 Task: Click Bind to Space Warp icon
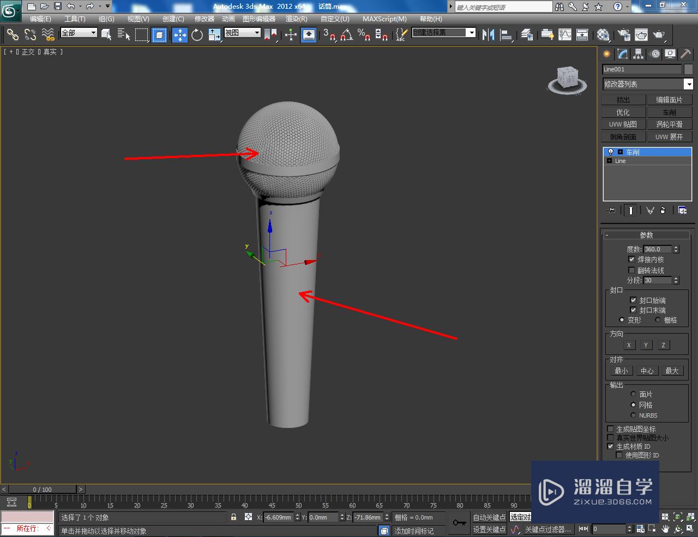(48, 35)
